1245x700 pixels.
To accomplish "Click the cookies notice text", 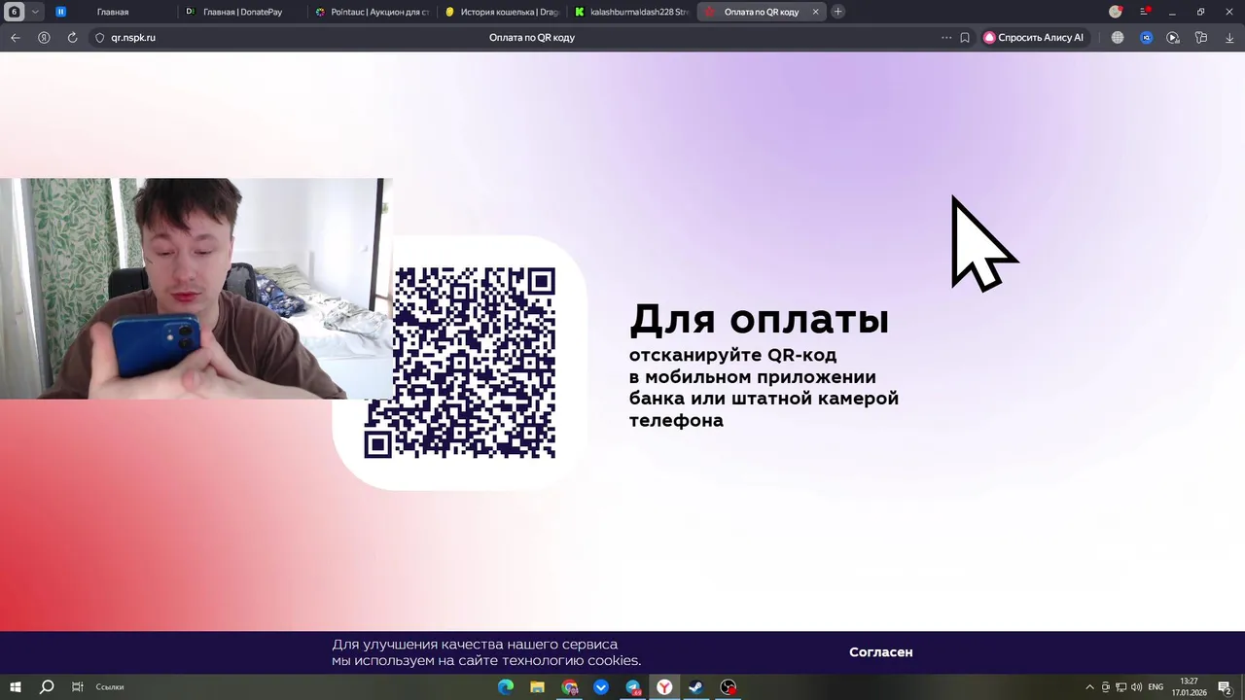I will click(486, 652).
